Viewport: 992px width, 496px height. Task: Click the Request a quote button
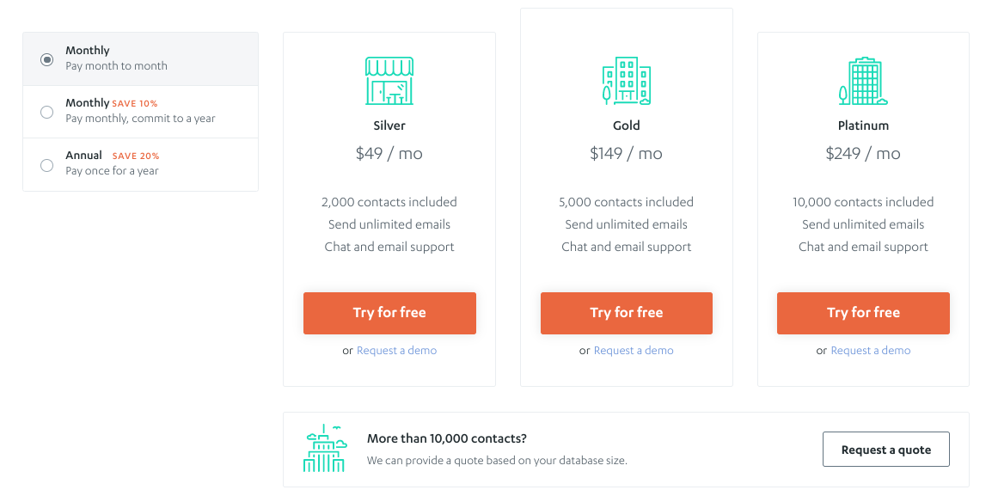[885, 450]
